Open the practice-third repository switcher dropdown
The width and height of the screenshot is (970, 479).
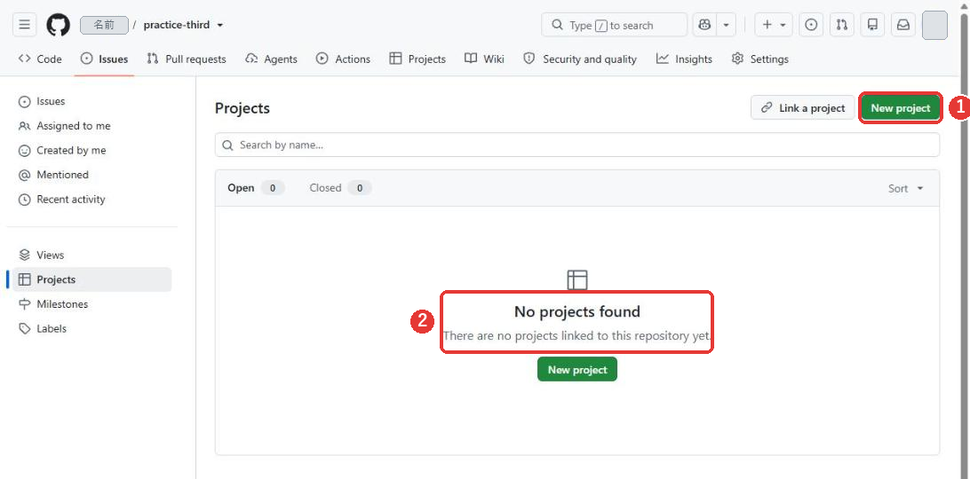point(184,26)
